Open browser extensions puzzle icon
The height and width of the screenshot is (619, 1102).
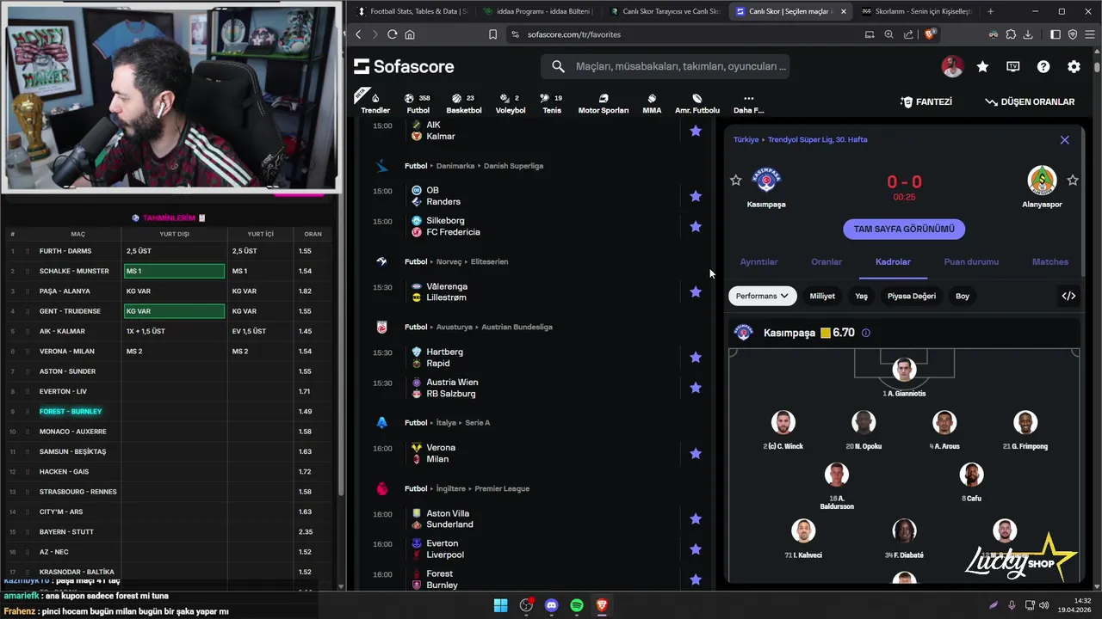click(1011, 34)
